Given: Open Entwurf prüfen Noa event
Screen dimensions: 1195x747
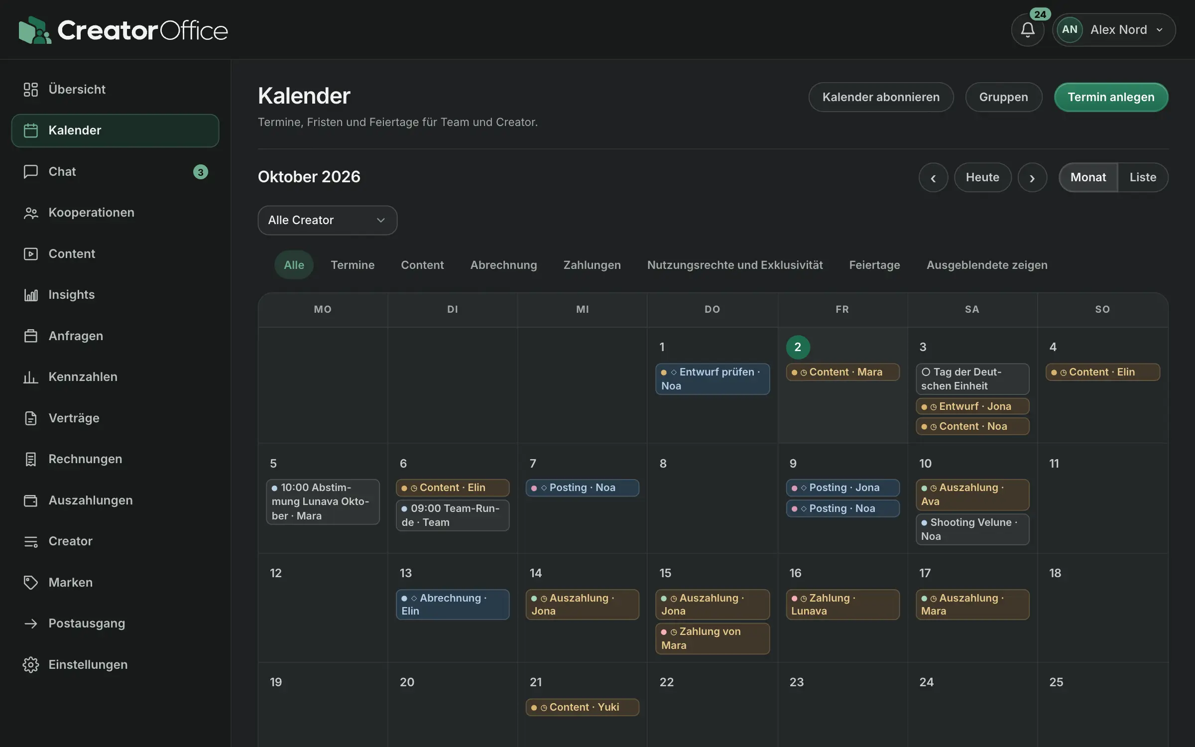Looking at the screenshot, I should point(712,379).
